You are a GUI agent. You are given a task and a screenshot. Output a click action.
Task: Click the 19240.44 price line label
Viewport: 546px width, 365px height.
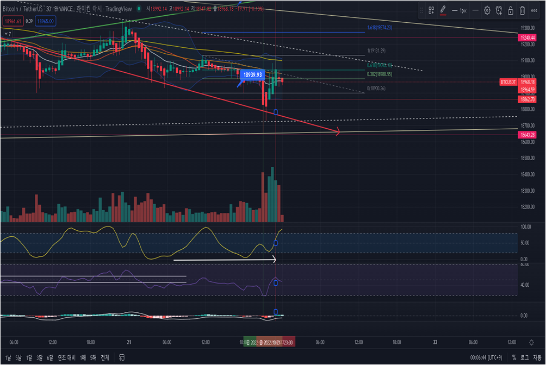528,37
